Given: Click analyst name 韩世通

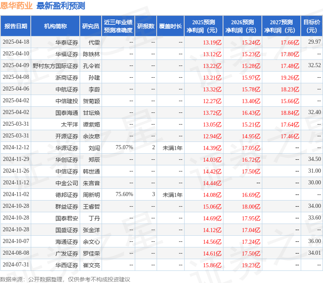Looking at the screenshot, I should (x=91, y=172).
